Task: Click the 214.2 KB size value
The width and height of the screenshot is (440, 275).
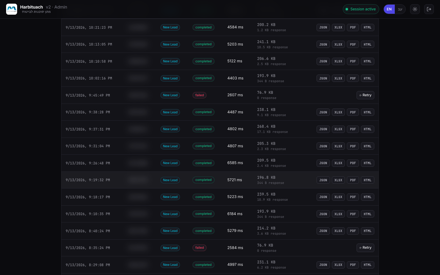Action: click(266, 228)
